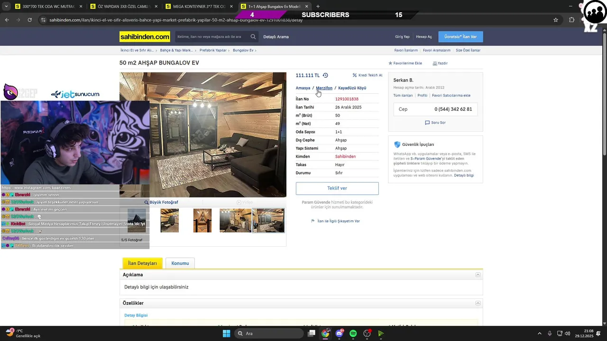Switch to the İlan Detayları tab
This screenshot has height=341, width=607.
point(142,263)
